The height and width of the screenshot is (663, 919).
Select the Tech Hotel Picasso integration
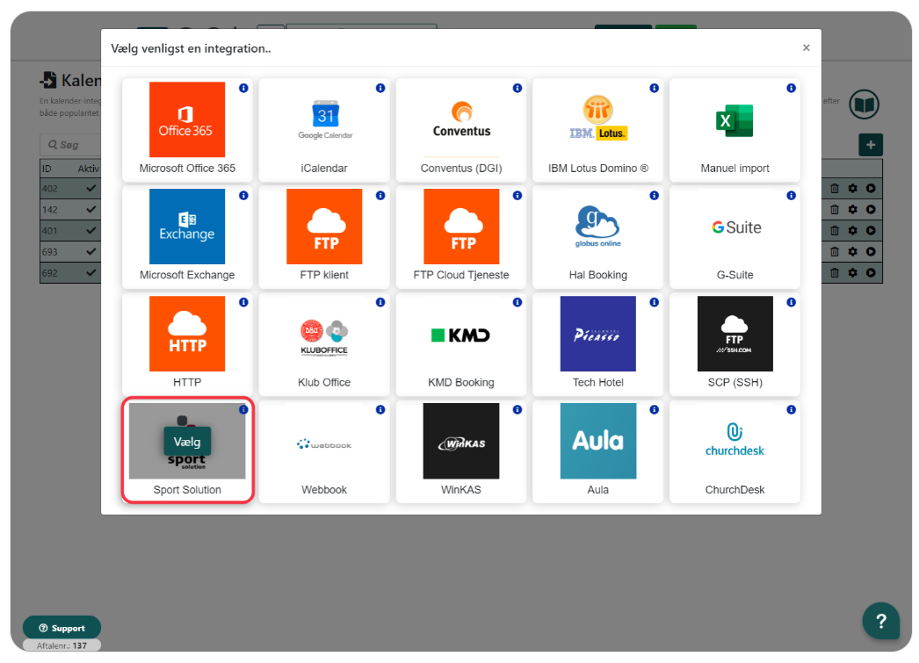(597, 344)
